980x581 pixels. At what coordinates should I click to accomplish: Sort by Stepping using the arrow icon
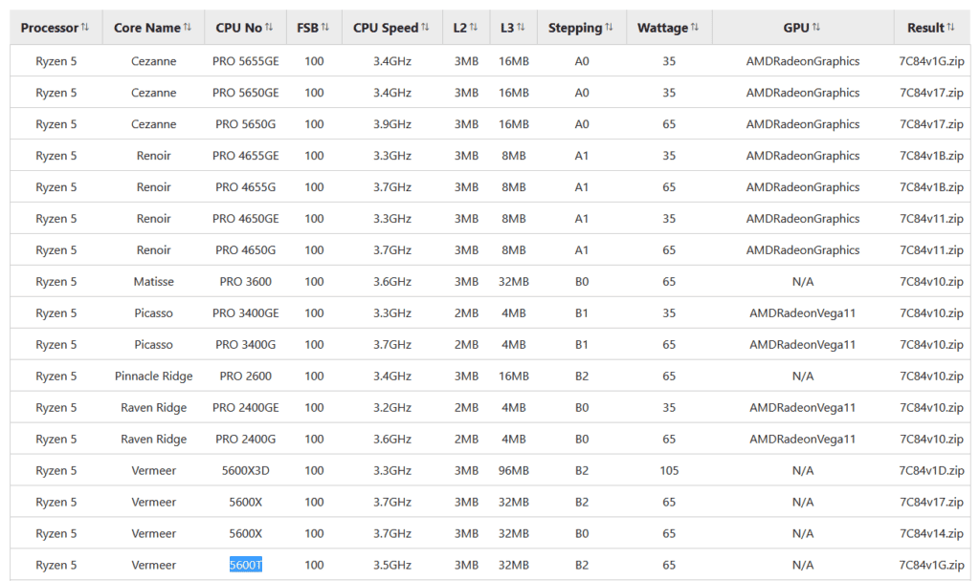tap(610, 28)
